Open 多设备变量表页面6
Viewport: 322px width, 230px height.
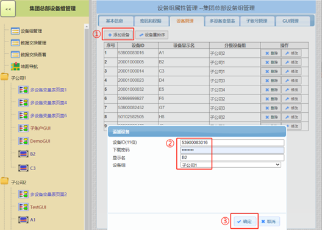(43, 116)
